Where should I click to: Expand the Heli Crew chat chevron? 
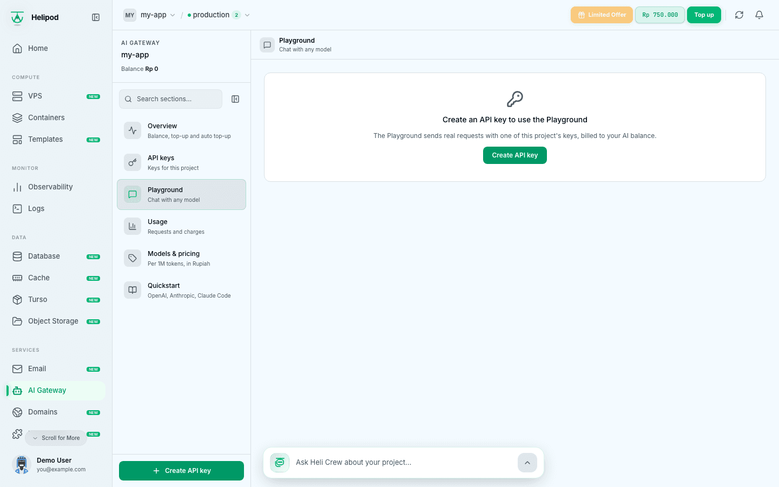[x=527, y=463]
